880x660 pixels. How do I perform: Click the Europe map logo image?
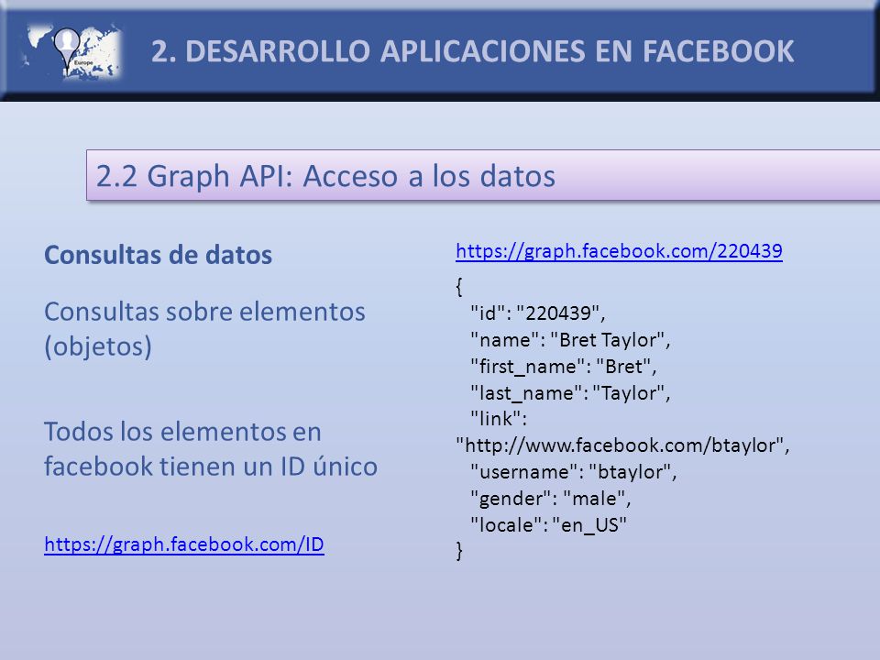pyautogui.click(x=71, y=51)
